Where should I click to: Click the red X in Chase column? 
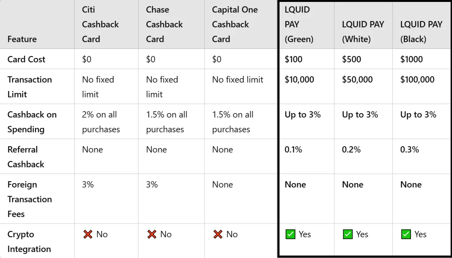pos(152,234)
